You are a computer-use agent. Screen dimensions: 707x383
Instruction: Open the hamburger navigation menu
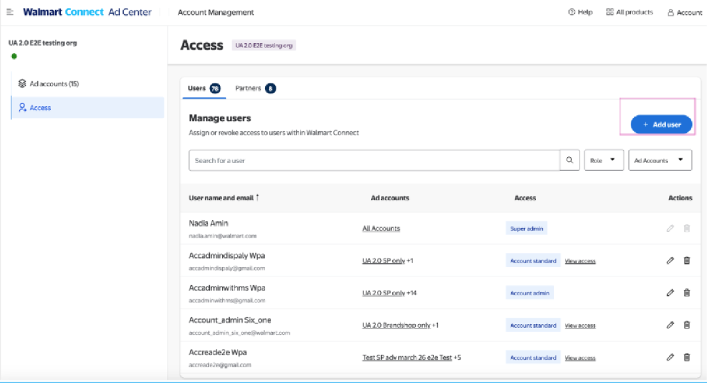coord(10,12)
